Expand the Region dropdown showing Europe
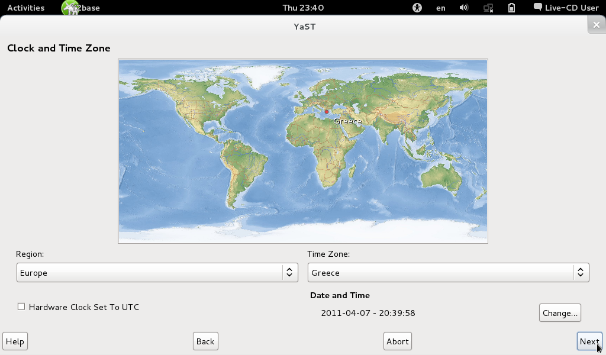This screenshot has height=355, width=606. click(x=157, y=273)
